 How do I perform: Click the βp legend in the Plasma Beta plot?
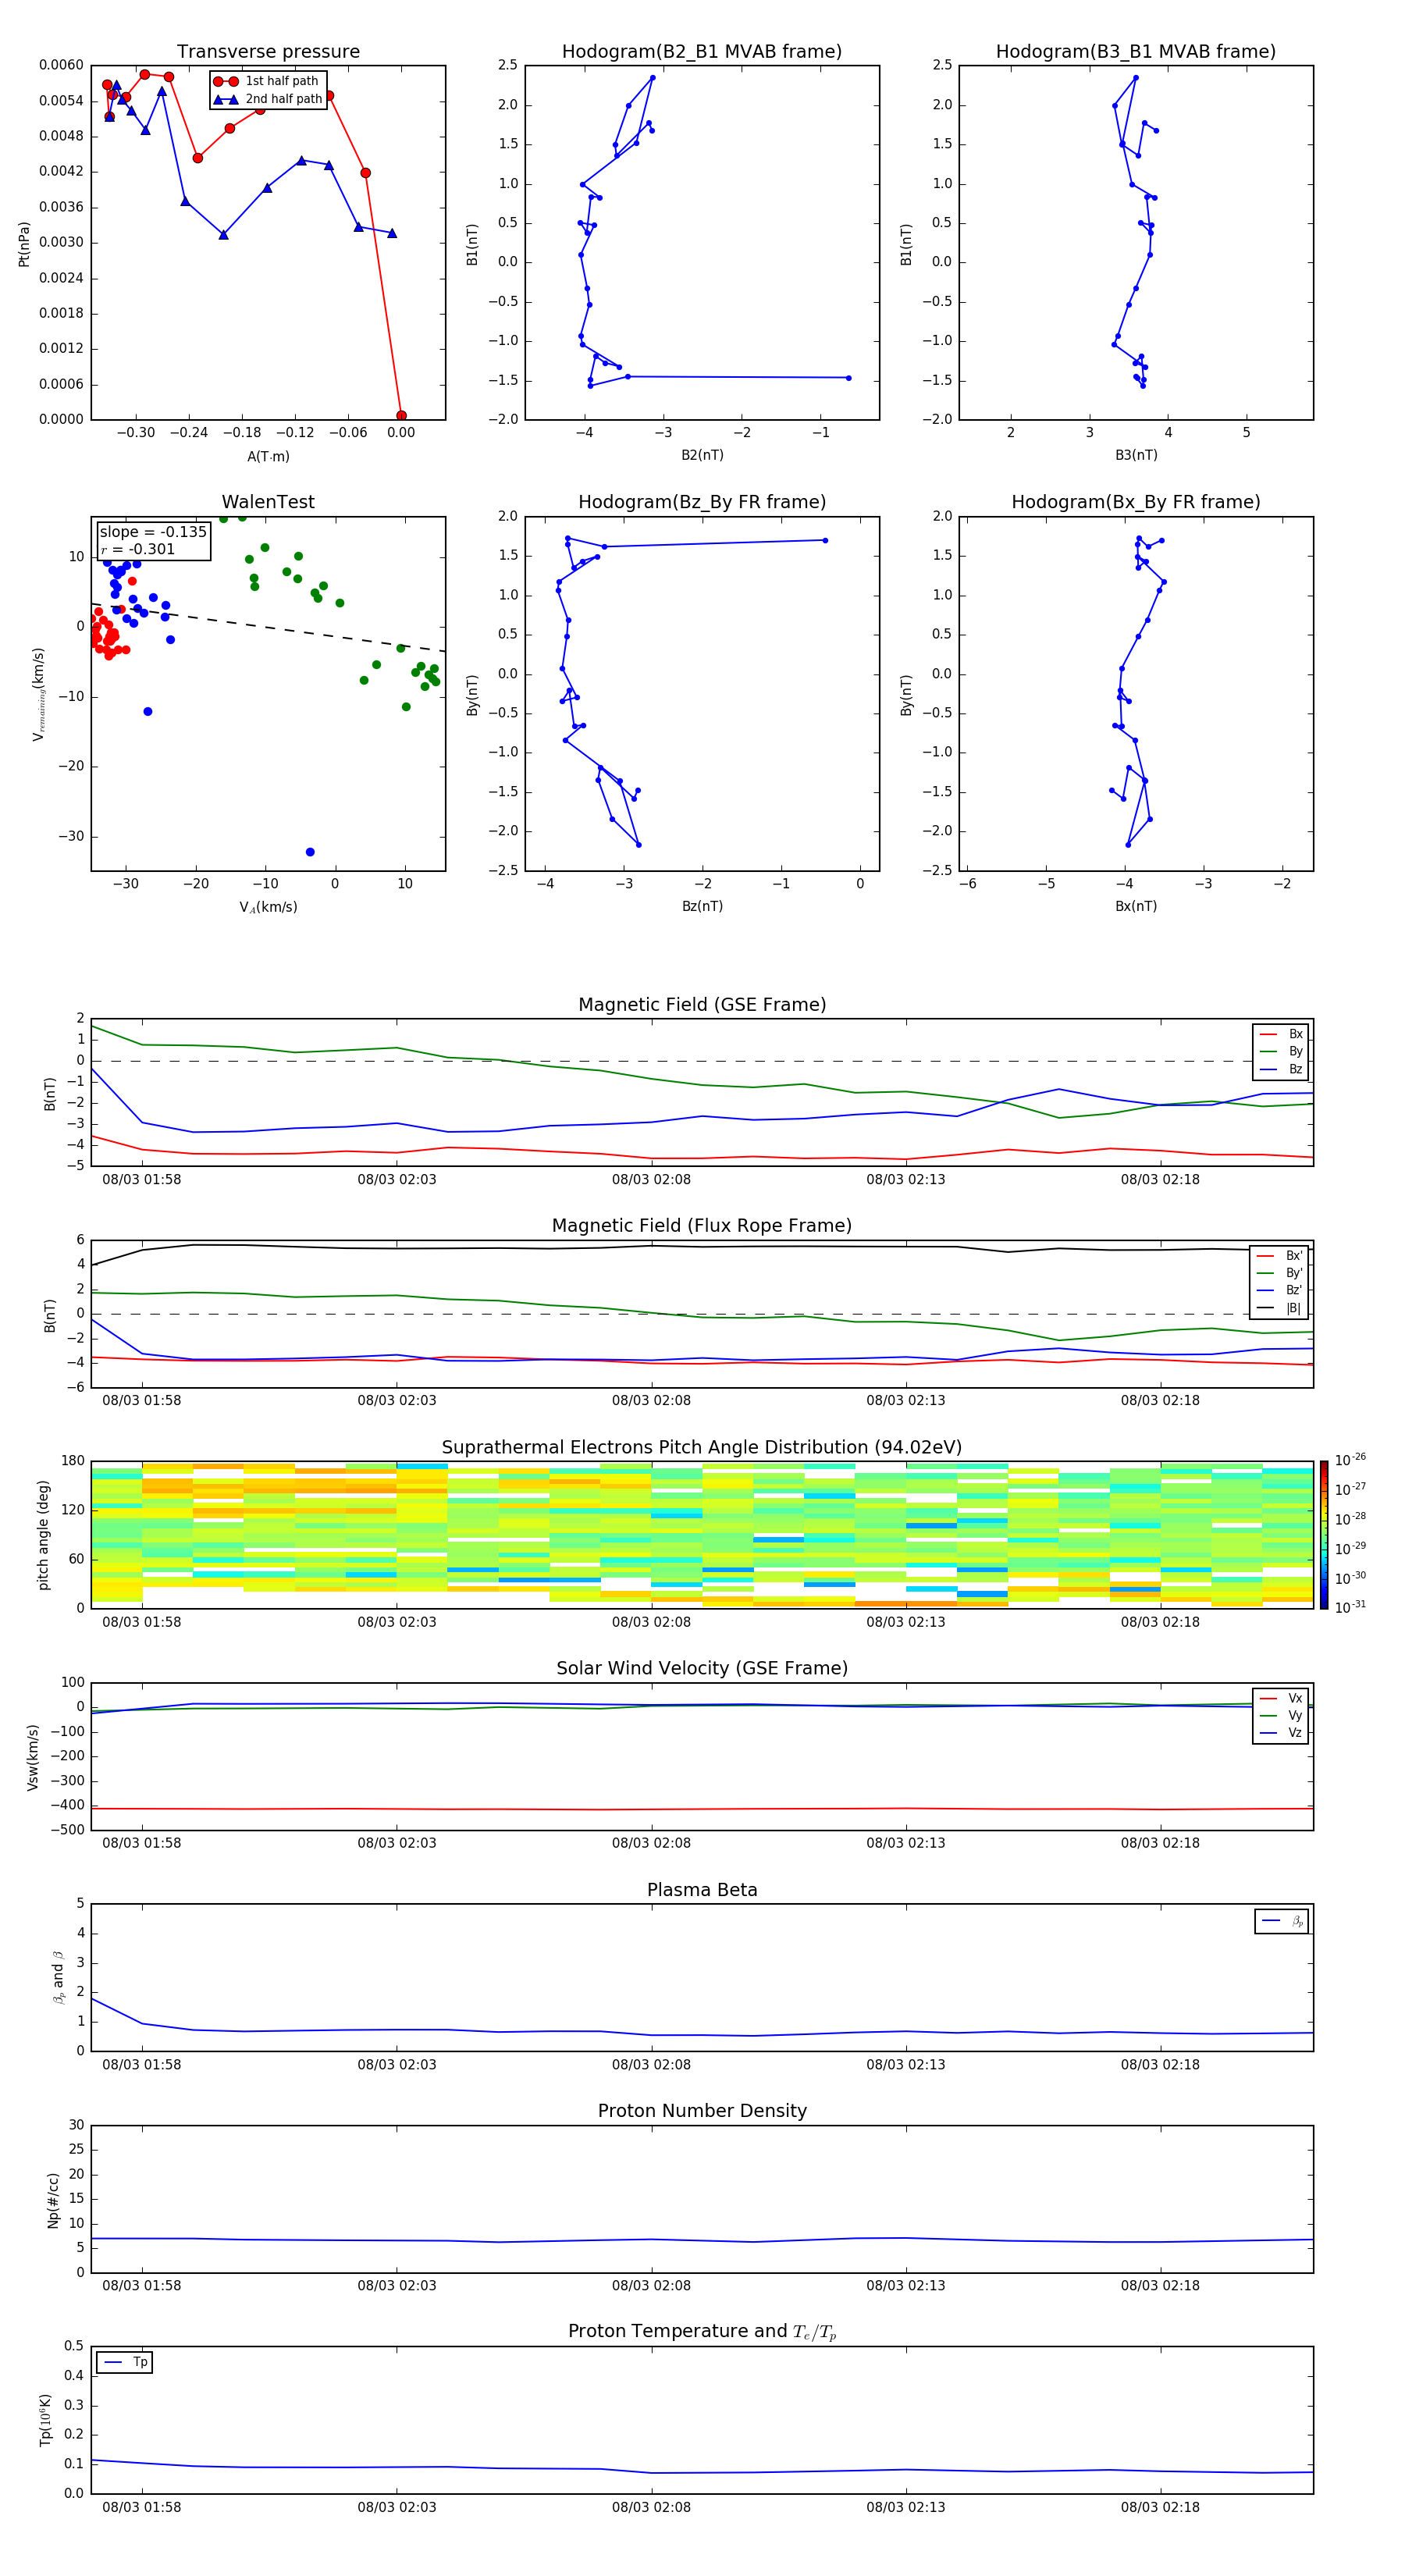1282,1921
